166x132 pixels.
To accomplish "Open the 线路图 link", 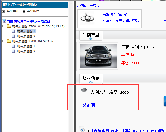I will (x=88, y=105).
